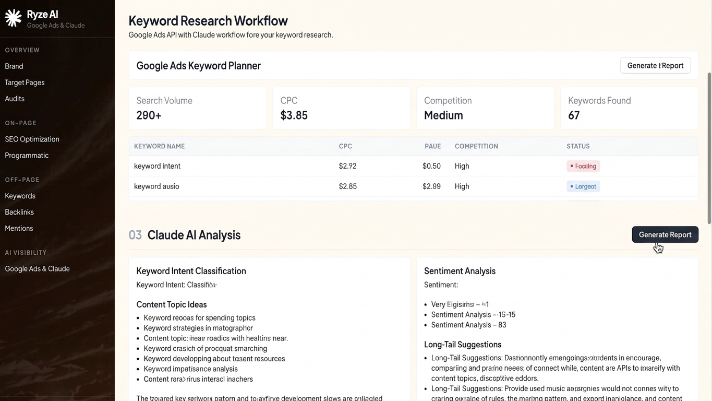Navigate to Keywords in sidebar

20,196
